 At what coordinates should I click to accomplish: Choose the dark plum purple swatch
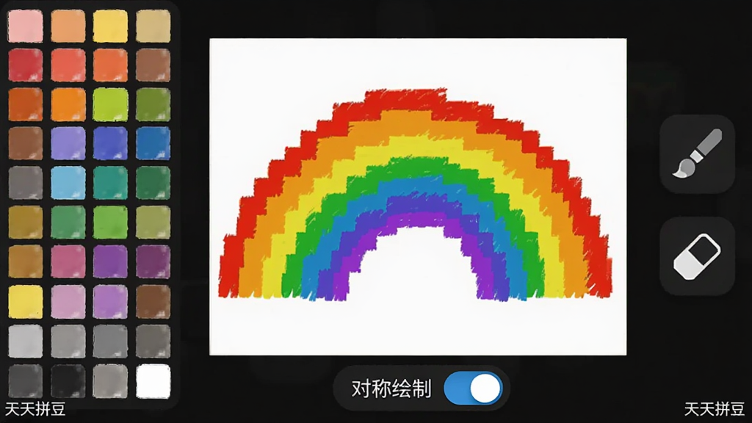click(153, 262)
